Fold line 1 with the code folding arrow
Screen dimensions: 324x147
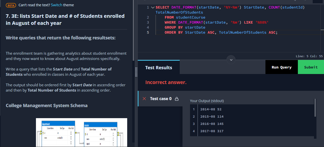click(x=153, y=7)
